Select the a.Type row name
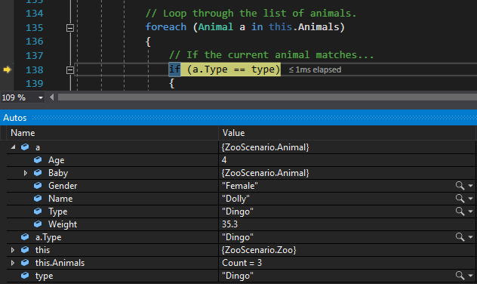 pos(48,237)
